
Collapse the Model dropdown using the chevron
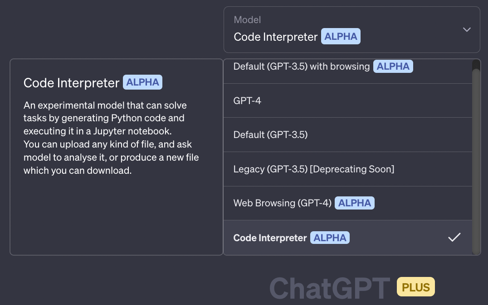(467, 29)
